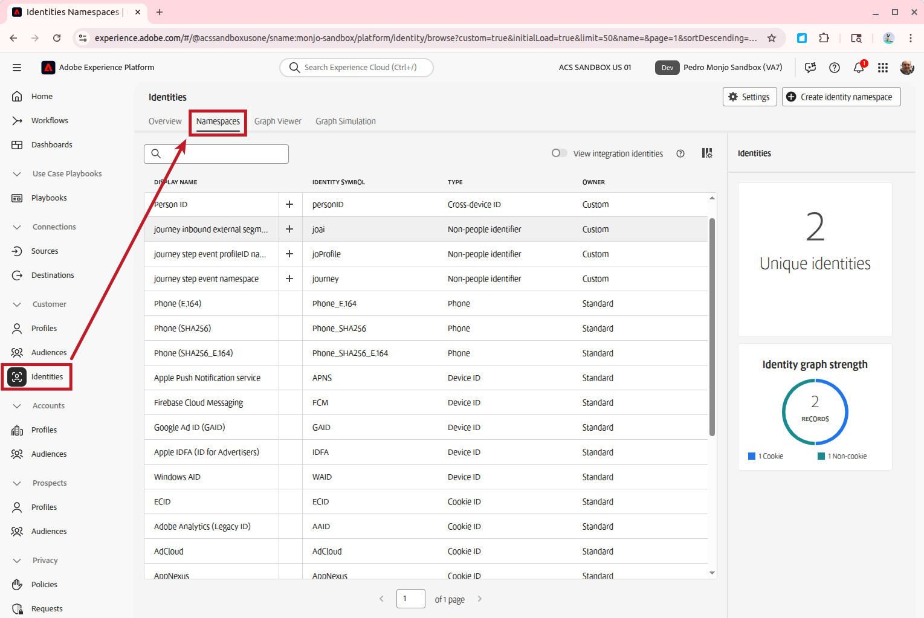This screenshot has width=924, height=618.
Task: Open the help question mark icon
Action: [x=835, y=68]
